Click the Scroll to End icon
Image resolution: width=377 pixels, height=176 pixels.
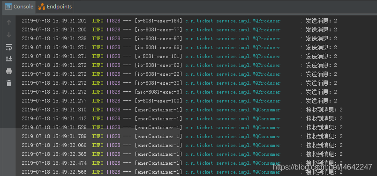click(x=9, y=59)
